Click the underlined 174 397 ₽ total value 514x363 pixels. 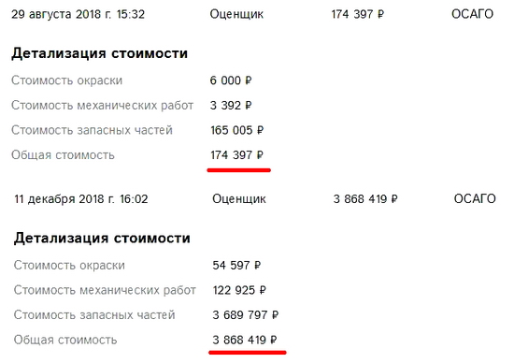(236, 155)
